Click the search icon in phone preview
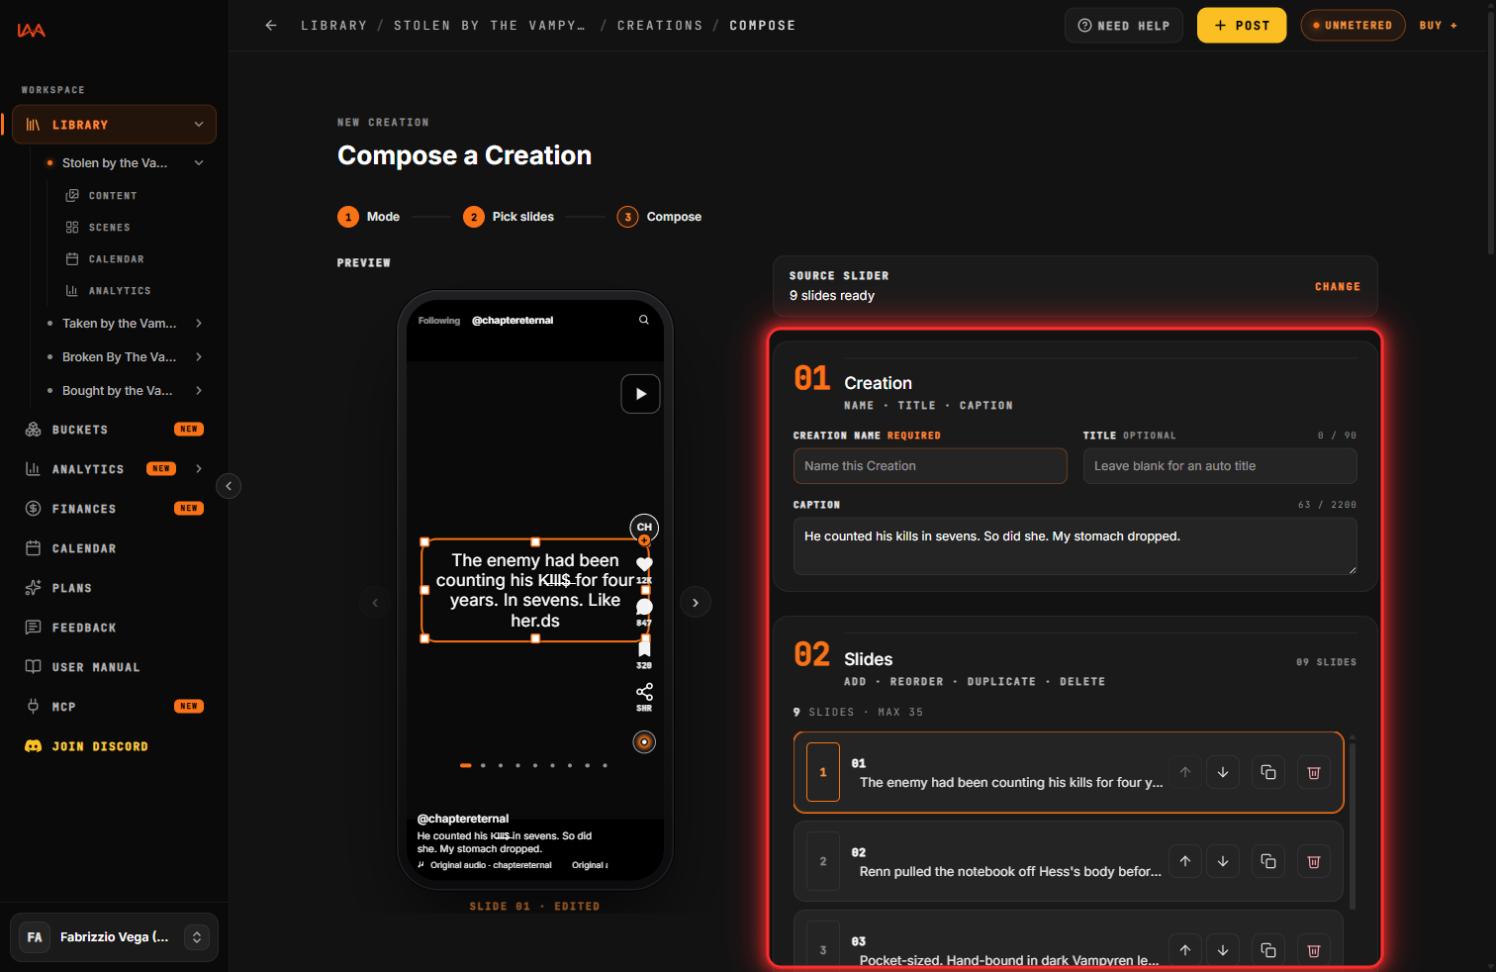The height and width of the screenshot is (972, 1496). click(x=644, y=320)
